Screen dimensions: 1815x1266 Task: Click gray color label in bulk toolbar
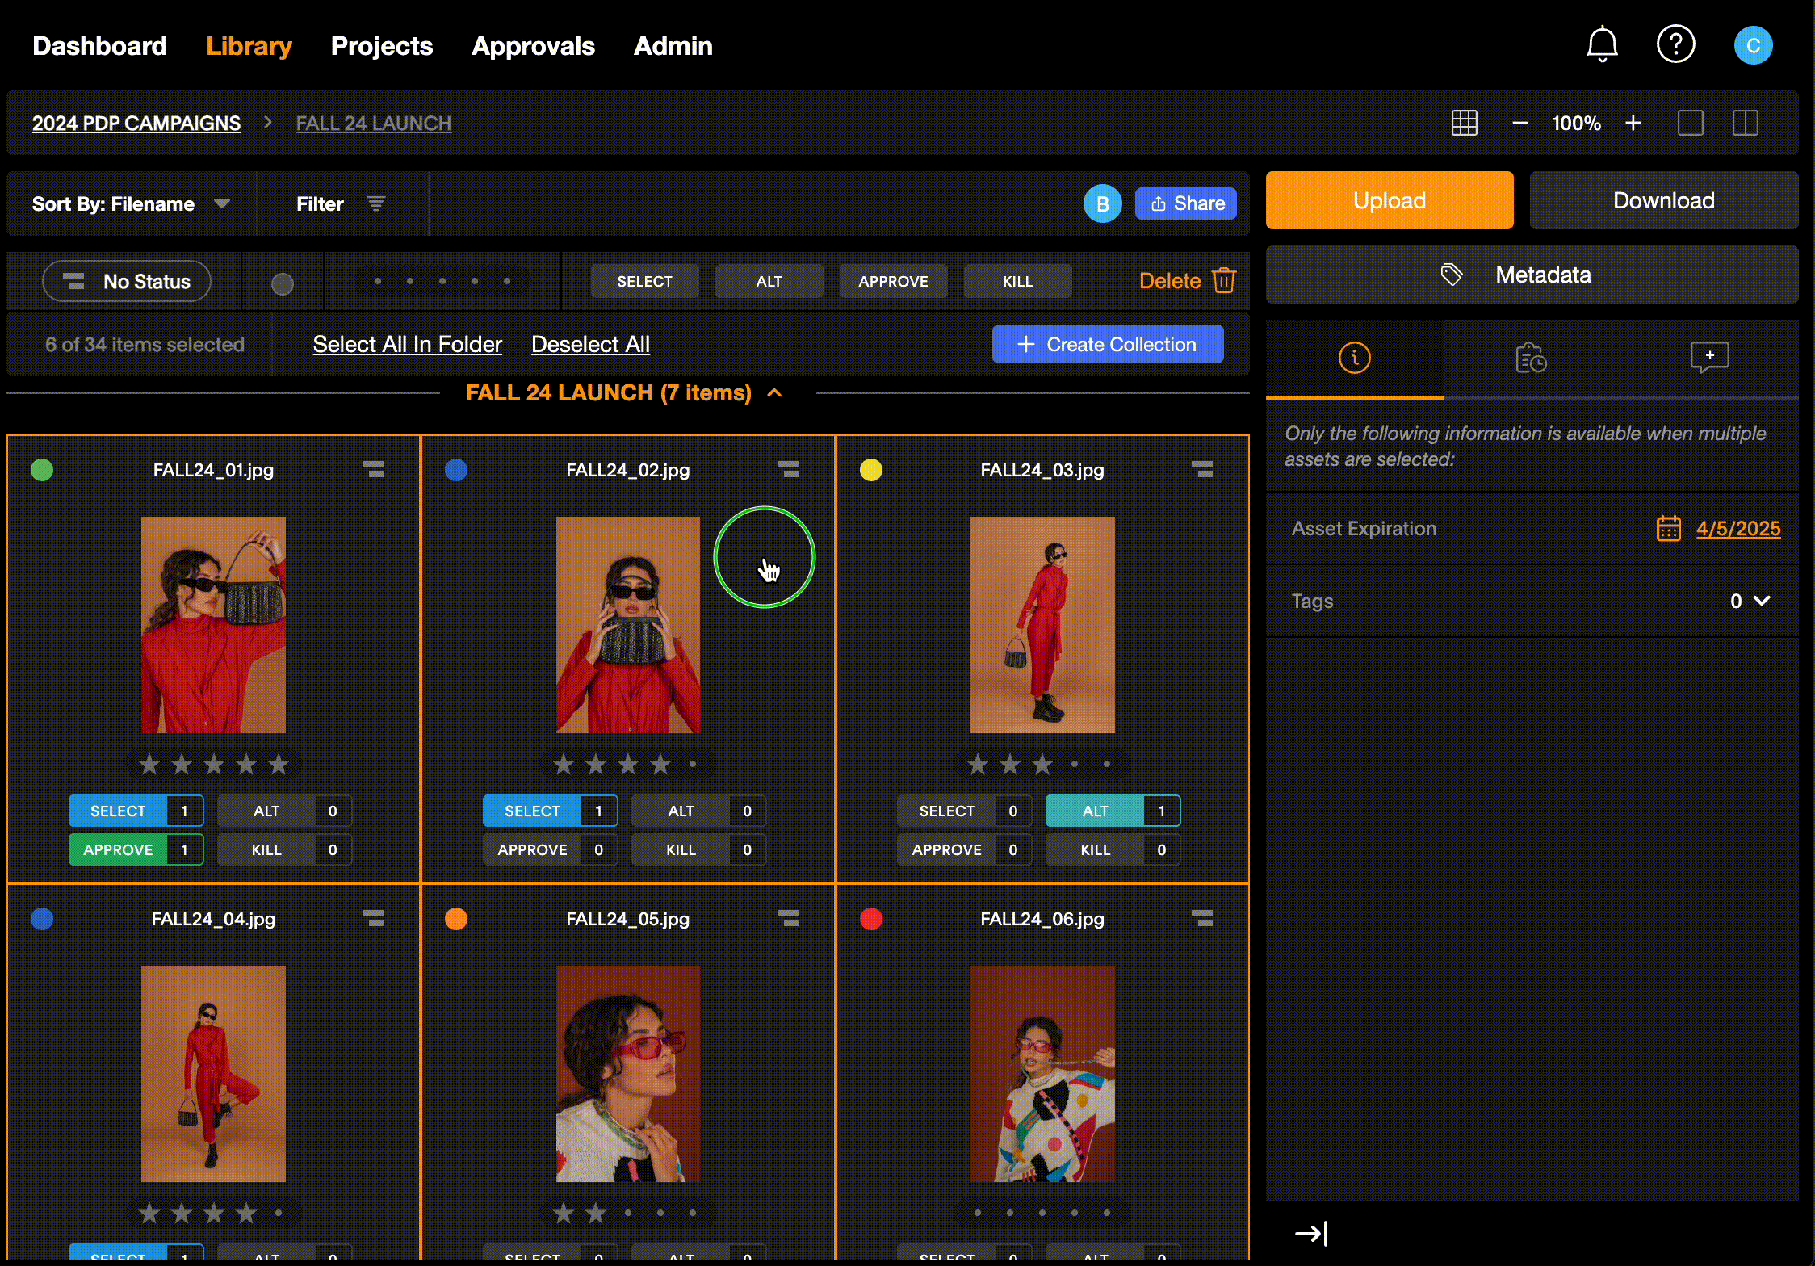[x=283, y=283]
